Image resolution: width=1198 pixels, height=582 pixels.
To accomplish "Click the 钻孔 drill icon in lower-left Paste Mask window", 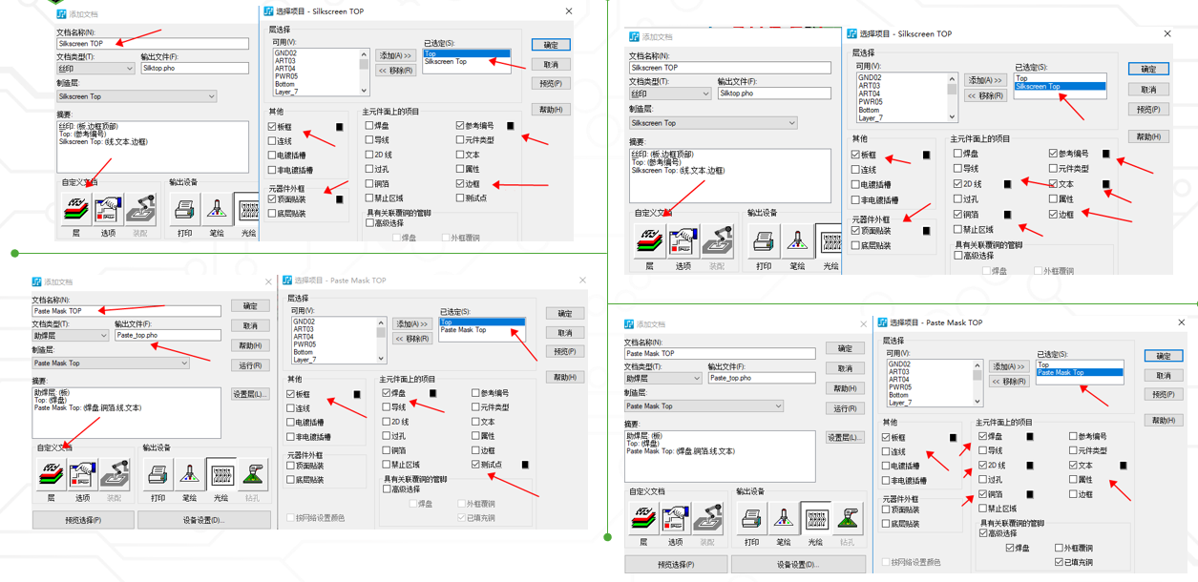I will (x=253, y=474).
